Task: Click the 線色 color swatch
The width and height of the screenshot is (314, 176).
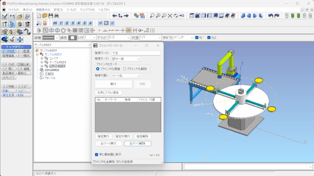Action: coord(73,38)
